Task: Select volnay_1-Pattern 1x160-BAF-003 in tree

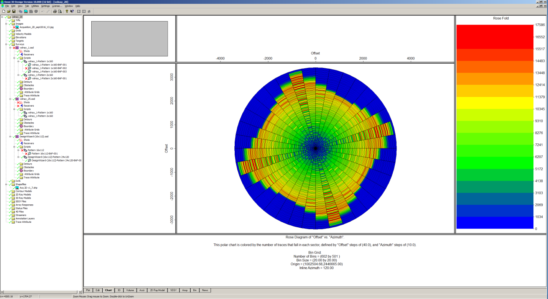Action: pos(49,72)
